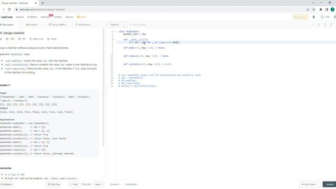336x189 pixels.
Task: Click the code line defining contains method
Action: pyautogui.click(x=148, y=64)
